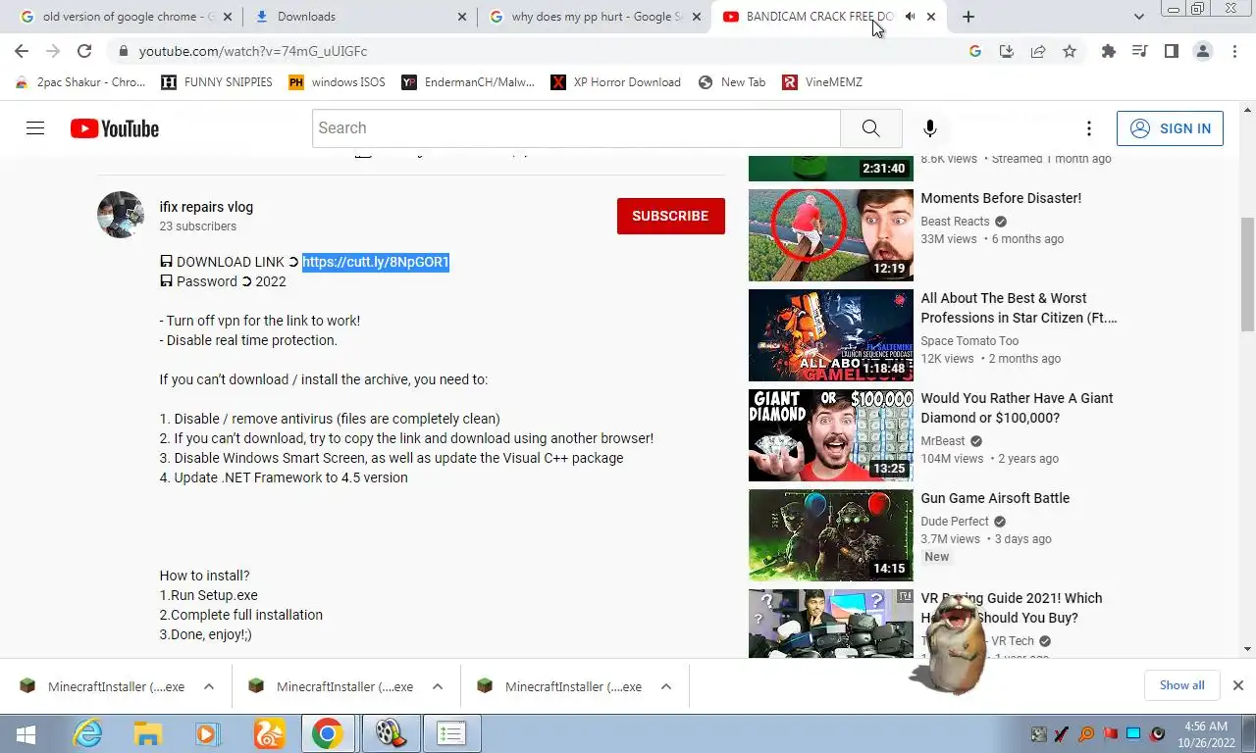Expand tab search dropdown arrow
Viewport: 1256px width, 753px height.
pos(1139,17)
